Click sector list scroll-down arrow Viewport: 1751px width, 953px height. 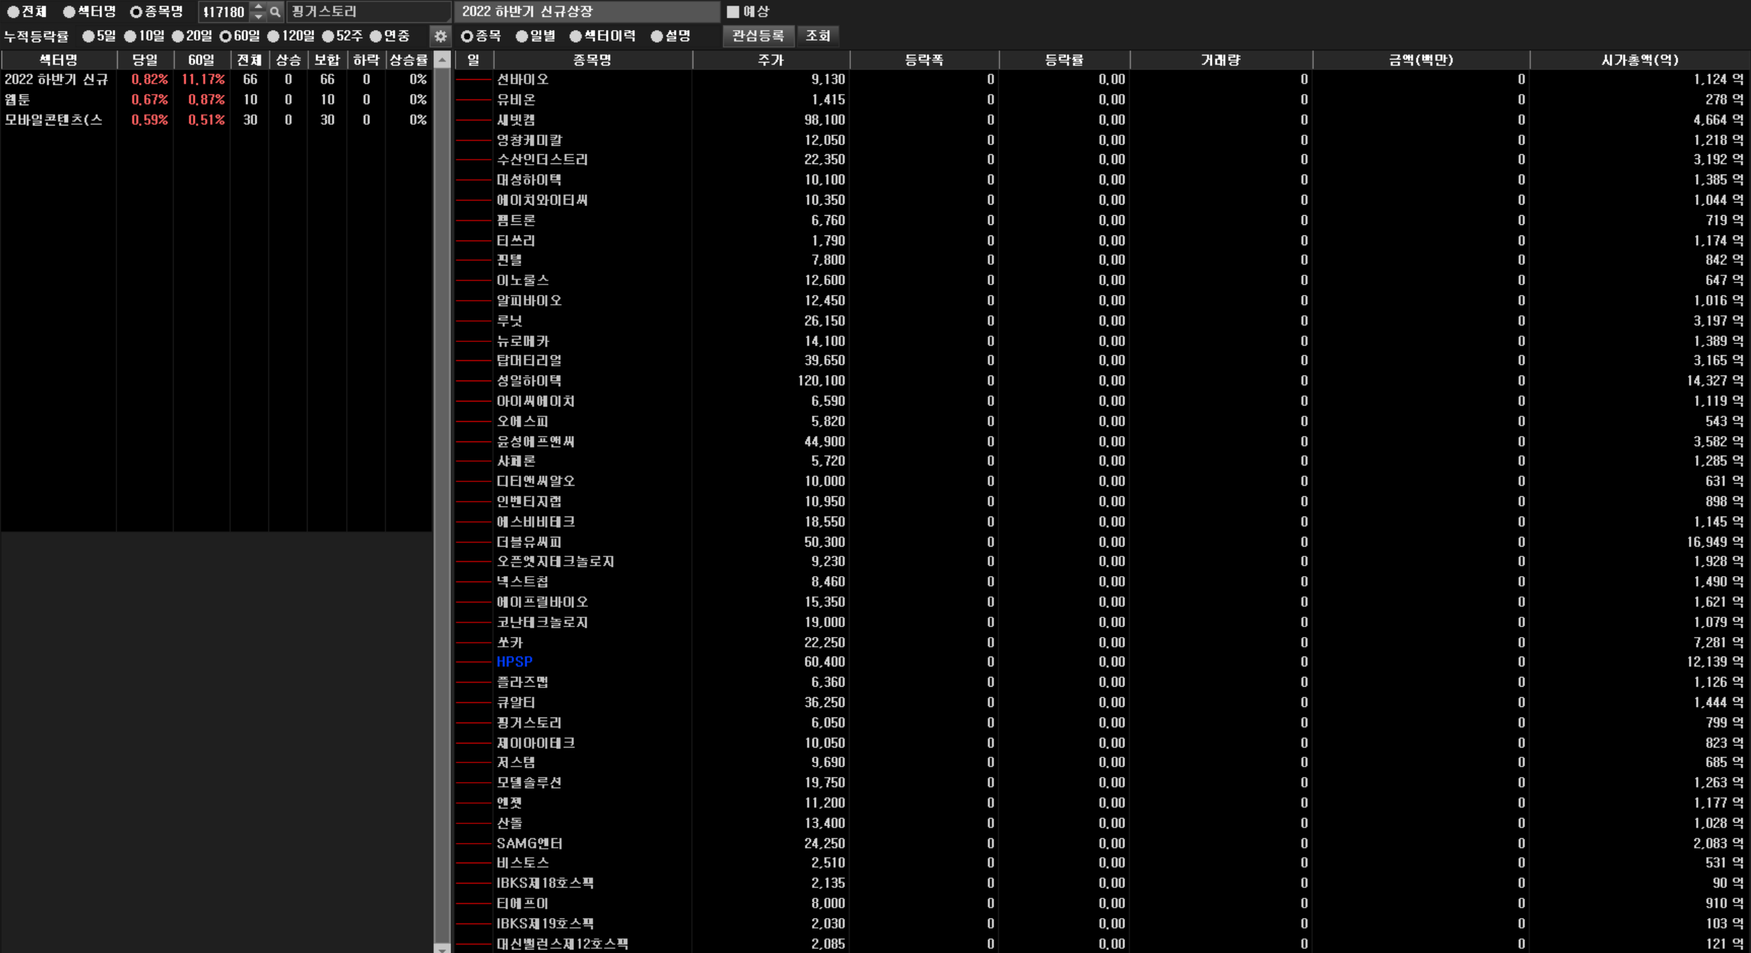[442, 948]
